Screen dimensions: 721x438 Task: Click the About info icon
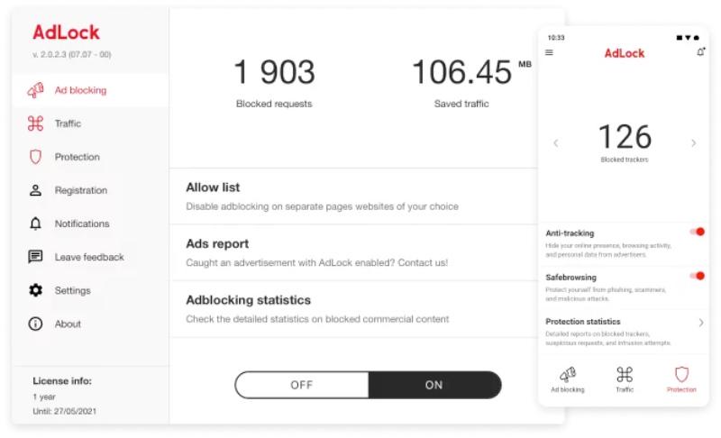[35, 324]
